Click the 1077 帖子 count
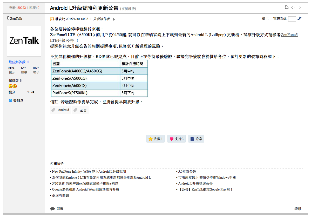 pos(36,70)
